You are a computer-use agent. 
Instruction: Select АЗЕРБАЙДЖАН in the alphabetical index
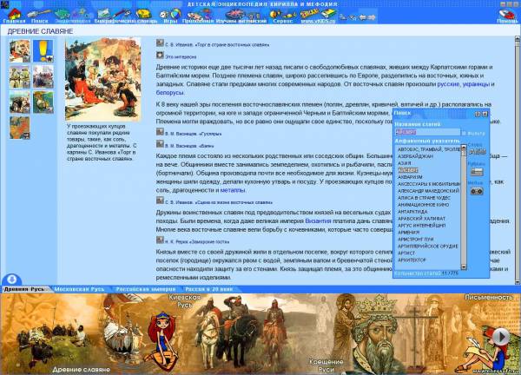coord(415,156)
